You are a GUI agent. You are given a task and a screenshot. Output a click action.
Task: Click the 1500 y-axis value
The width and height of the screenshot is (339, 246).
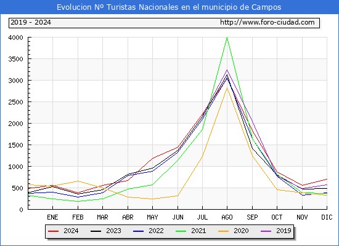[15, 145]
